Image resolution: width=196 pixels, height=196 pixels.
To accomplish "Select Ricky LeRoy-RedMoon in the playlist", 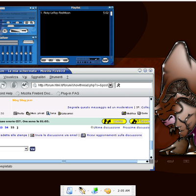I will point(74,13).
